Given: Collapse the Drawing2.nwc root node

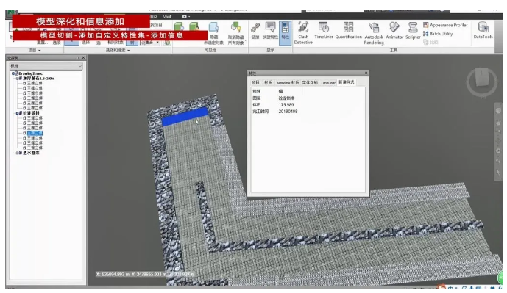Looking at the screenshot, I should [x=13, y=73].
